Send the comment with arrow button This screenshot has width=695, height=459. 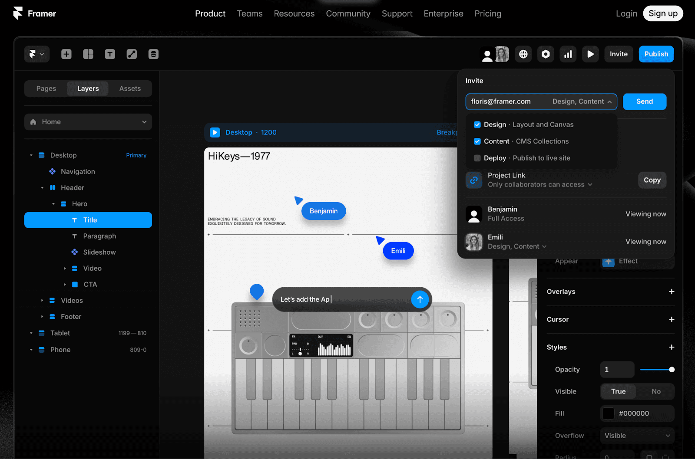[x=420, y=299]
